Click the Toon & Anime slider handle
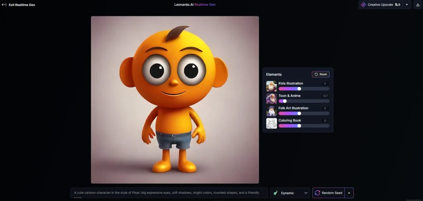423x201 pixels. point(285,101)
